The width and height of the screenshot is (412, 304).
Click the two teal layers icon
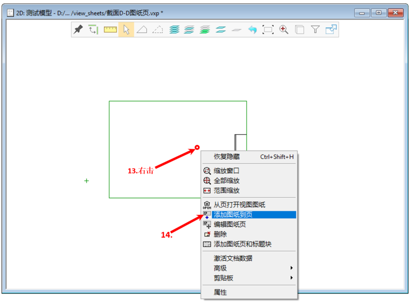[221, 29]
